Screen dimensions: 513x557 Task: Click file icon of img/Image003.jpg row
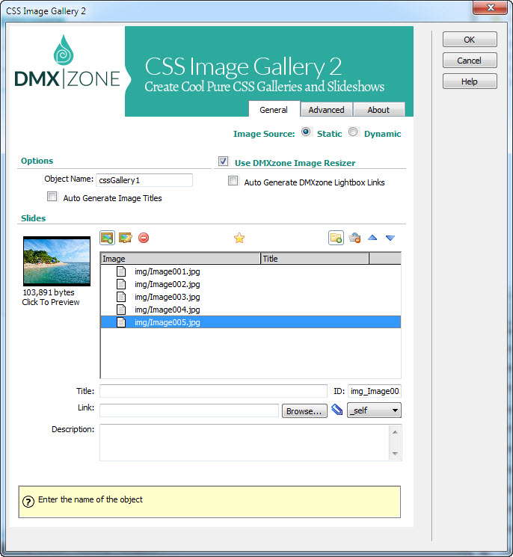pos(121,297)
